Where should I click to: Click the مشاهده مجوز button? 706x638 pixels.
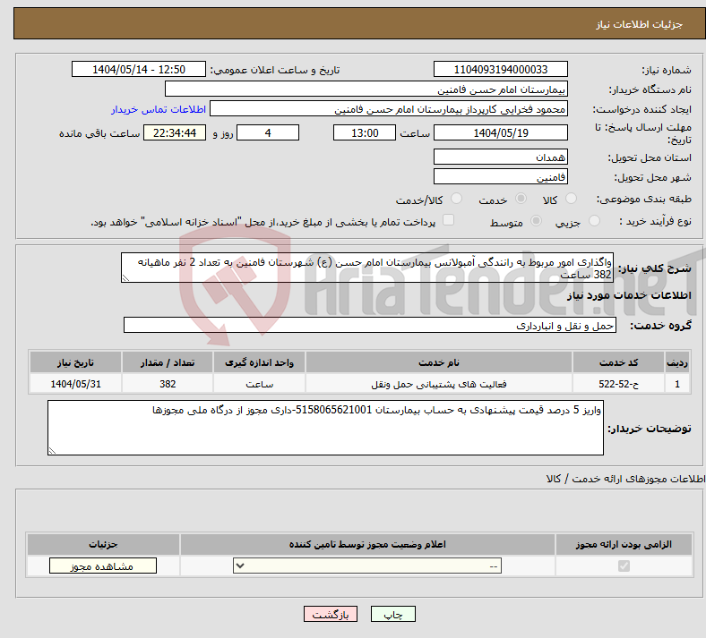tap(103, 566)
